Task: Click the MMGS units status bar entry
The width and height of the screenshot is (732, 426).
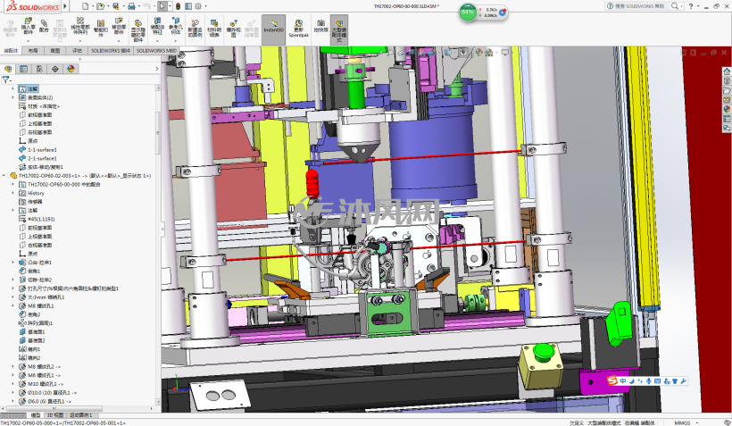Action: (682, 422)
